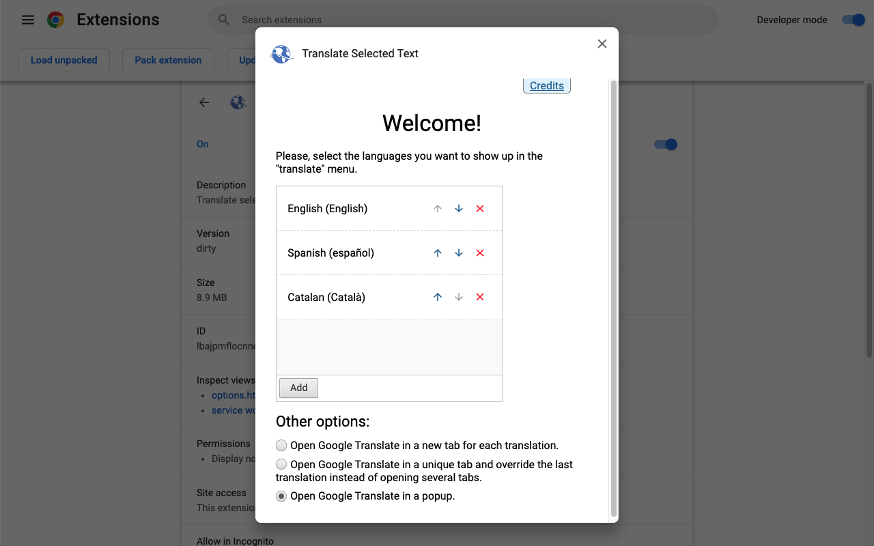Screen dimensions: 874x546
Task: Move English down in the language list
Action: pos(459,209)
